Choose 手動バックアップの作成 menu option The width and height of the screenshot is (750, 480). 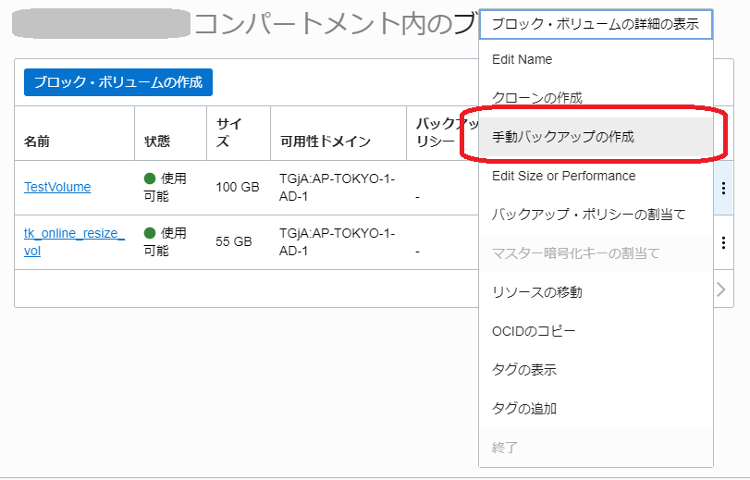(x=563, y=137)
